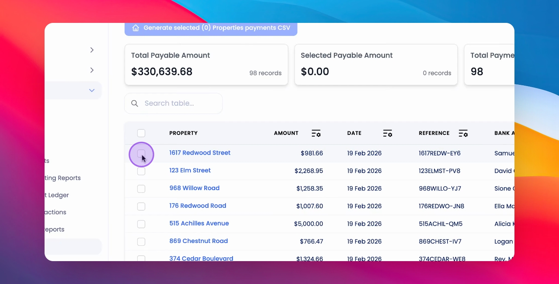Sort by DATE column header
The image size is (559, 284).
pyautogui.click(x=354, y=133)
